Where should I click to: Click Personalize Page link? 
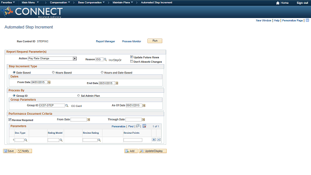pyautogui.click(x=293, y=20)
